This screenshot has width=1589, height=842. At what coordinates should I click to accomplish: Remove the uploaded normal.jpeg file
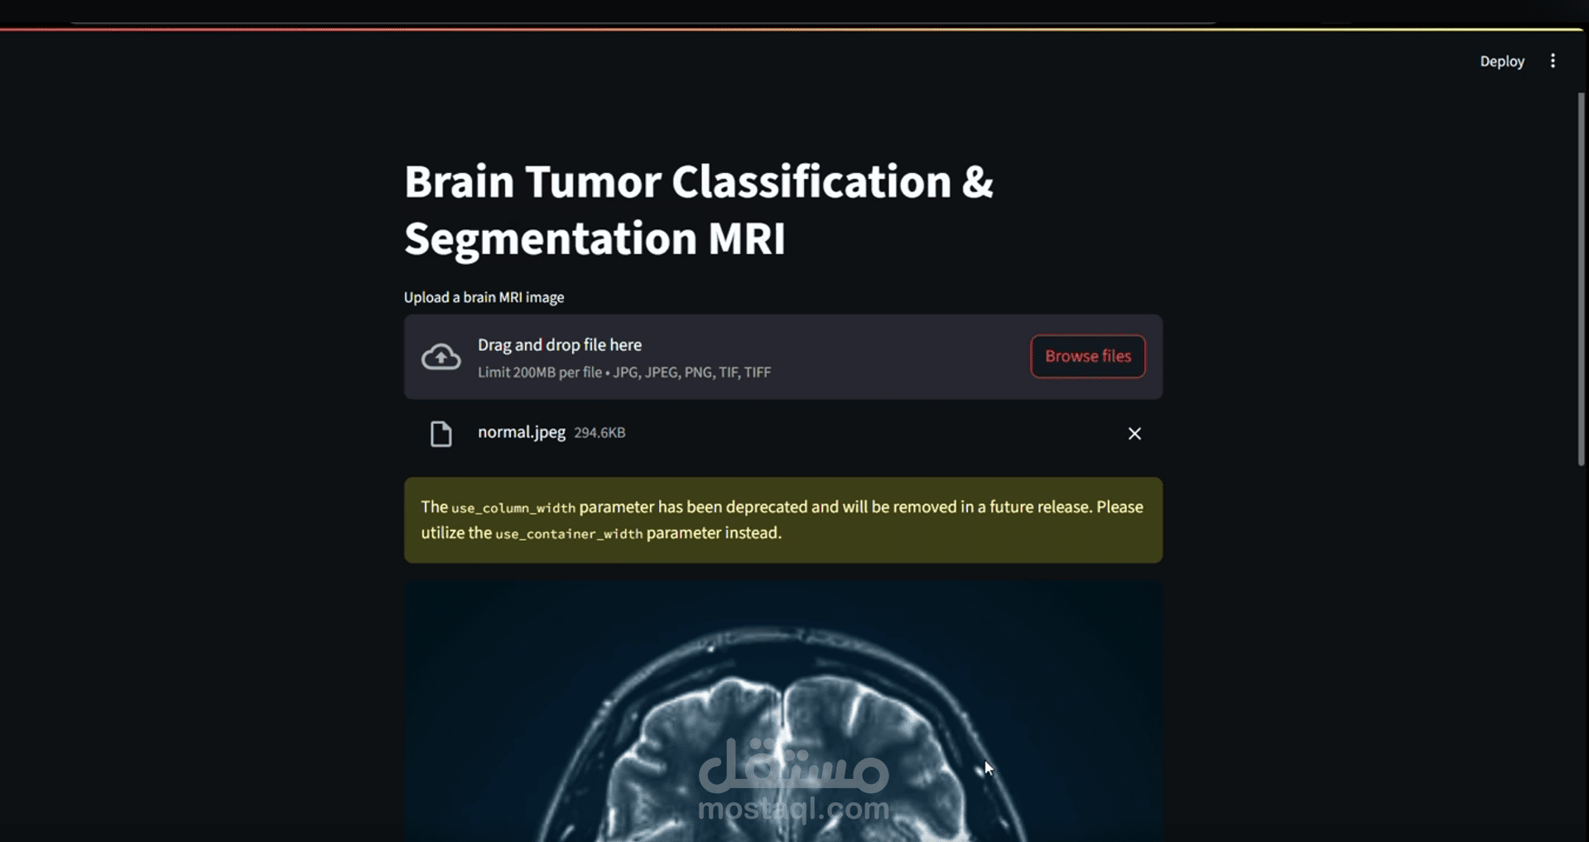click(x=1134, y=434)
